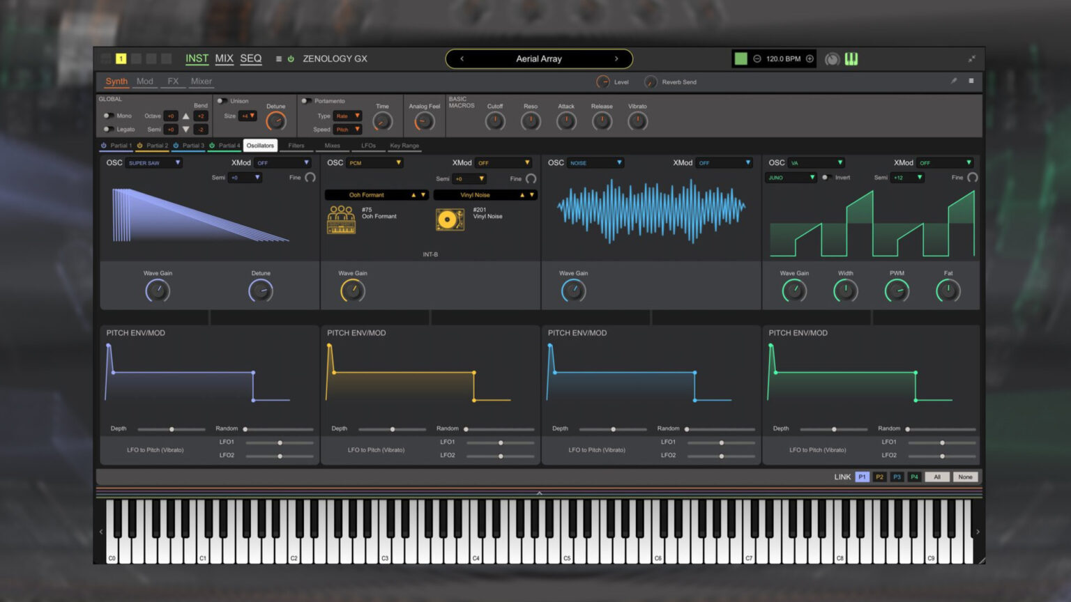Click the power icon next to ZENOLOGY GX
This screenshot has height=602, width=1071.
click(291, 59)
